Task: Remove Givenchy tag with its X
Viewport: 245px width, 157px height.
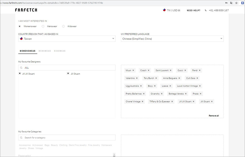Action: [162, 94]
